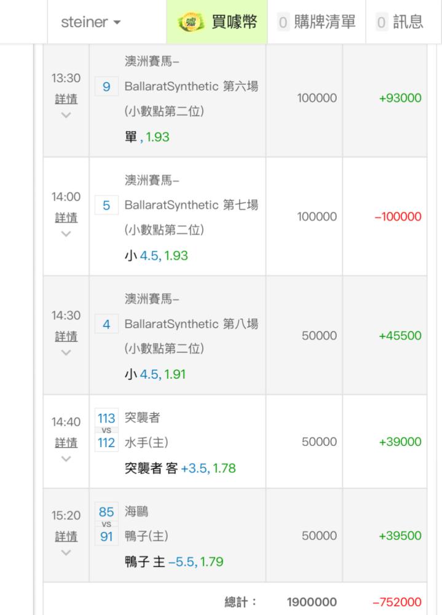442x615 pixels.
Task: Click number badge 9 for sixth race
Action: click(x=106, y=87)
